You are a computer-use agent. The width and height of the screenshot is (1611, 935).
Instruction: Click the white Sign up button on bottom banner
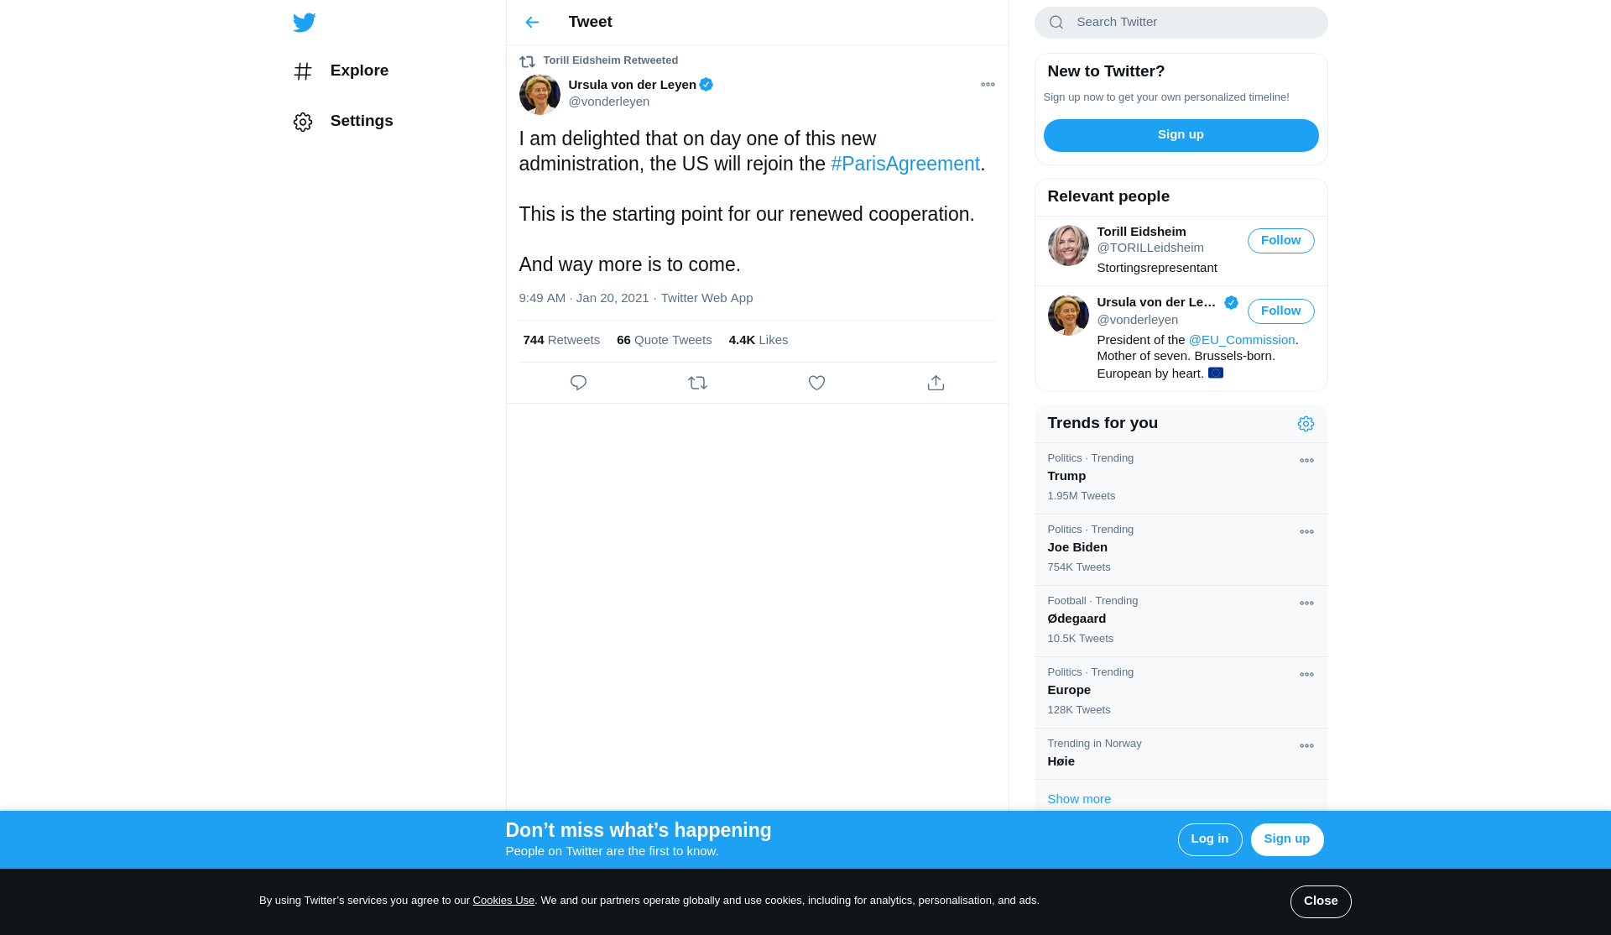tap(1286, 839)
